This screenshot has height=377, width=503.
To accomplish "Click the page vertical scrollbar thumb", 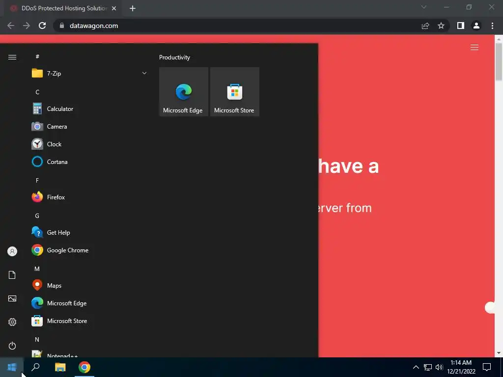I will point(499,61).
